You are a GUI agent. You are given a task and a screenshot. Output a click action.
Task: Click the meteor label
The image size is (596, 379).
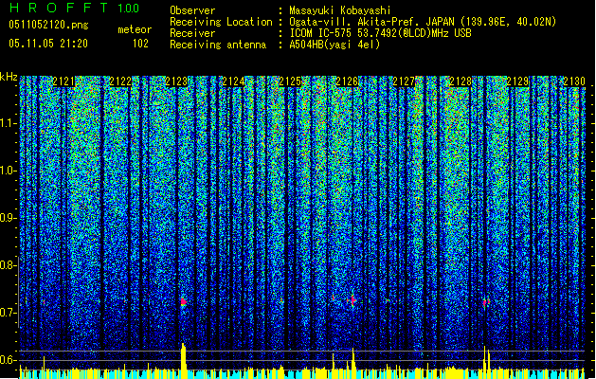135,29
